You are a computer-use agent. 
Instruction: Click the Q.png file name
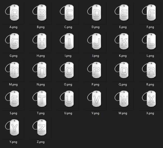pos(123,85)
